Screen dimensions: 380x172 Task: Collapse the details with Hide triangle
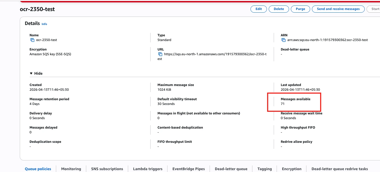pyautogui.click(x=31, y=73)
